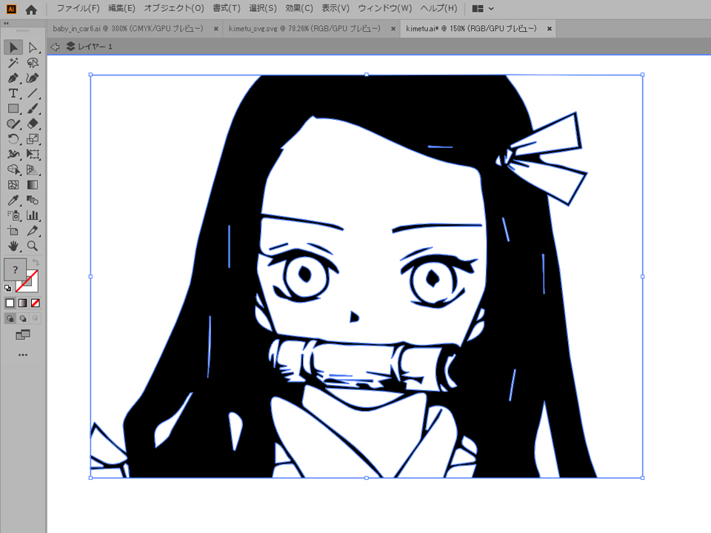
Task: Enable Draw Inside mode
Action: [36, 318]
